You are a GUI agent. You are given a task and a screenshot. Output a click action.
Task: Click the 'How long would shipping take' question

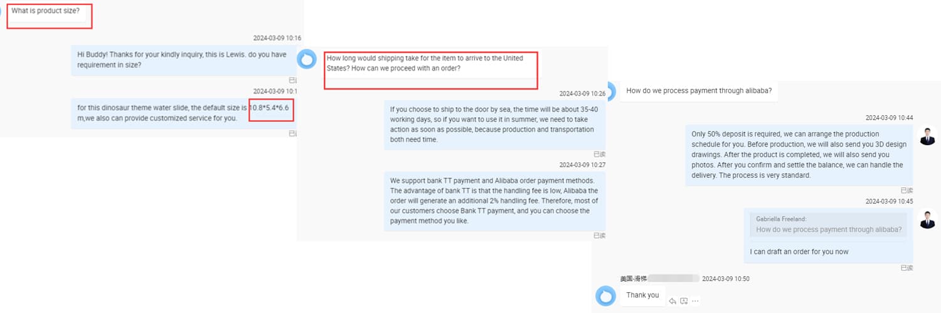tap(430, 63)
